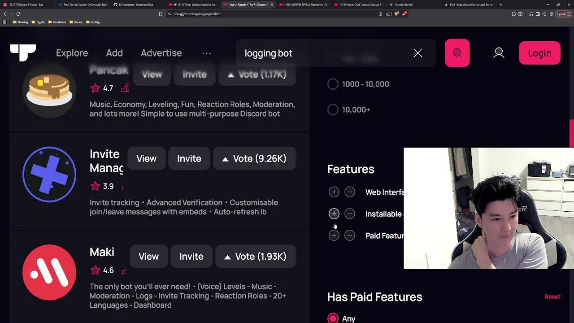Click the star rating 4.6 for Maki
The width and height of the screenshot is (574, 323).
102,271
